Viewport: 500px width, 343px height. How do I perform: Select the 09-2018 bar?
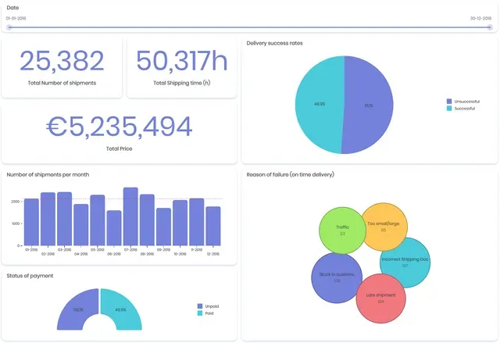(x=163, y=227)
